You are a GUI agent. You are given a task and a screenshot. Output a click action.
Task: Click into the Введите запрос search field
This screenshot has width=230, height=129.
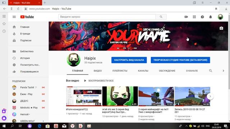click(107, 17)
